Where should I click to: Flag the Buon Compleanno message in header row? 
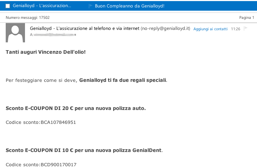coord(90,6)
